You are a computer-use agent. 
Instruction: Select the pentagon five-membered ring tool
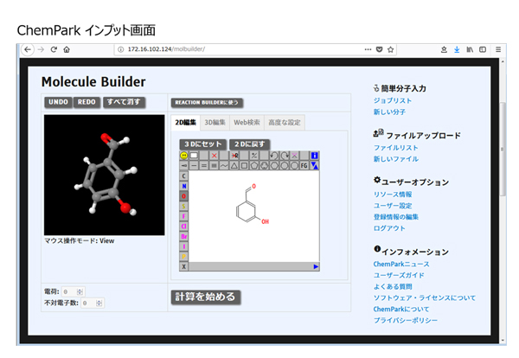tap(254, 165)
